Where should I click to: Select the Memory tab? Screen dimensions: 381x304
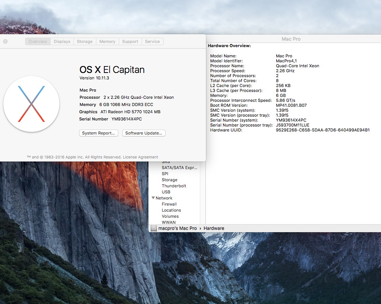pyautogui.click(x=107, y=41)
